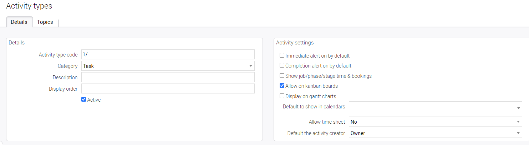529x145 pixels.
Task: Enable Display on gantt charts
Action: pos(282,96)
